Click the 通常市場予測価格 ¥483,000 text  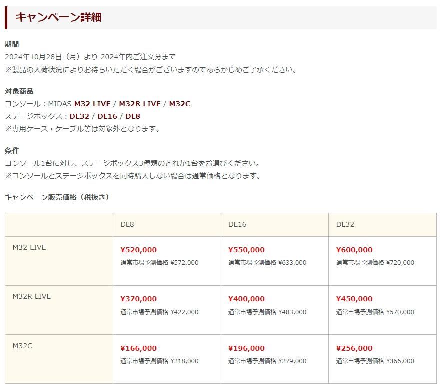(x=267, y=312)
